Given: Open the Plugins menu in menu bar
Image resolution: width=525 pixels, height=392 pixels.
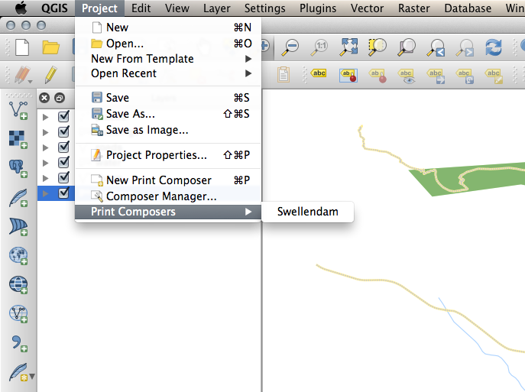Looking at the screenshot, I should pos(317,8).
